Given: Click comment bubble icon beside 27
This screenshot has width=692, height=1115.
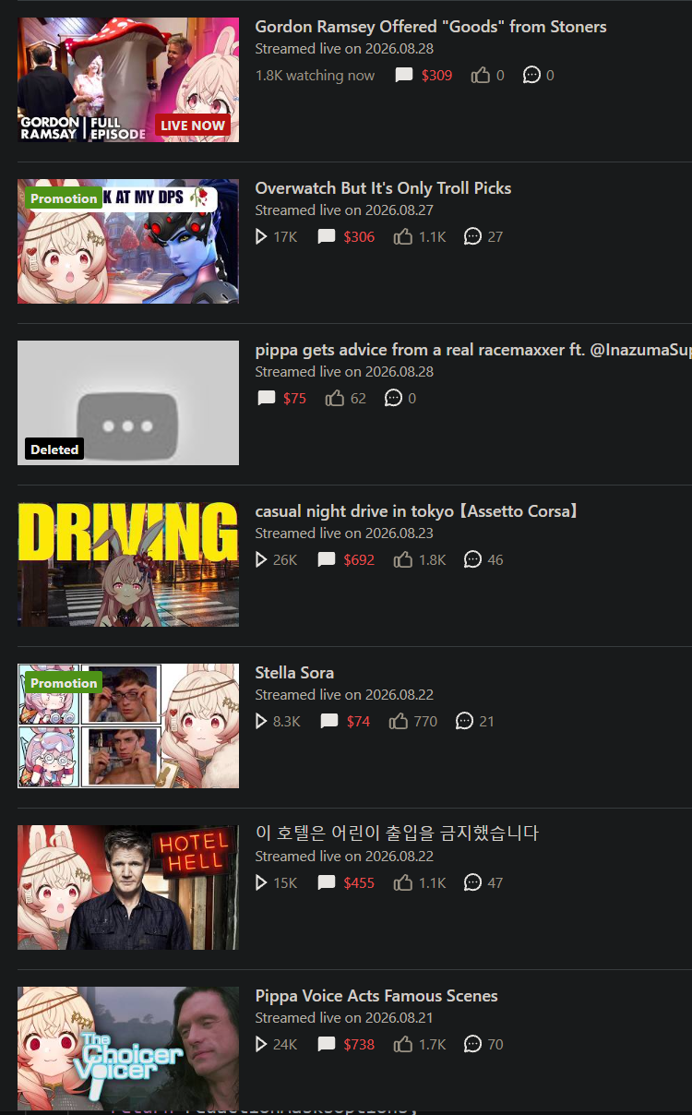Looking at the screenshot, I should click(x=472, y=237).
